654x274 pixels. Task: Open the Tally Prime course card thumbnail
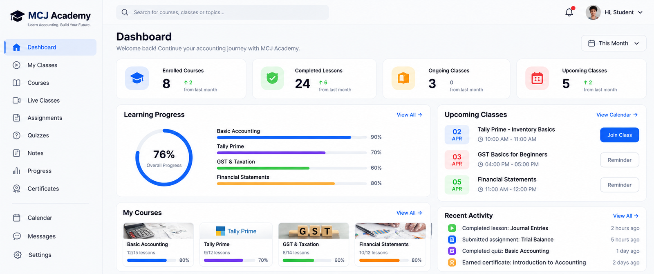(236, 231)
